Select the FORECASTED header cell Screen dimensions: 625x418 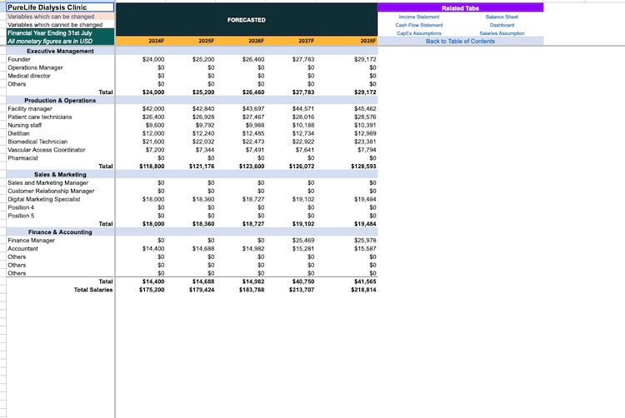click(x=247, y=20)
